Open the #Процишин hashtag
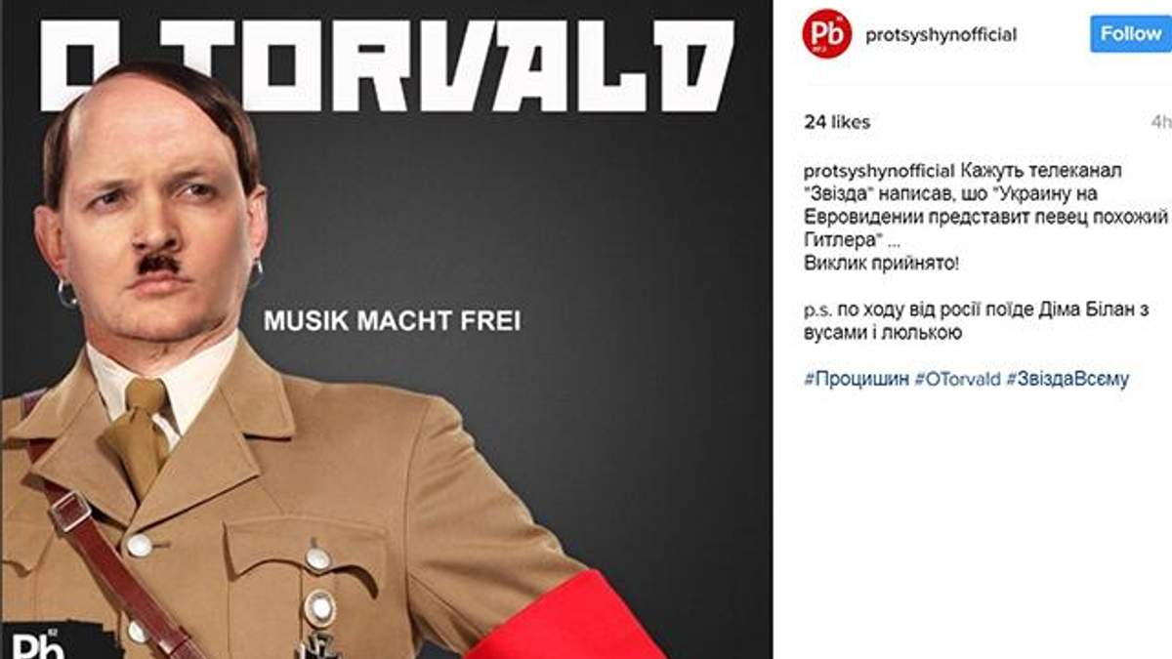The width and height of the screenshot is (1172, 659). (x=857, y=380)
